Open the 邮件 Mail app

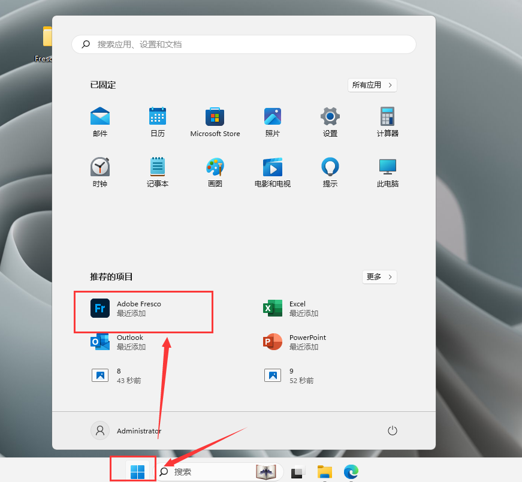coord(100,122)
